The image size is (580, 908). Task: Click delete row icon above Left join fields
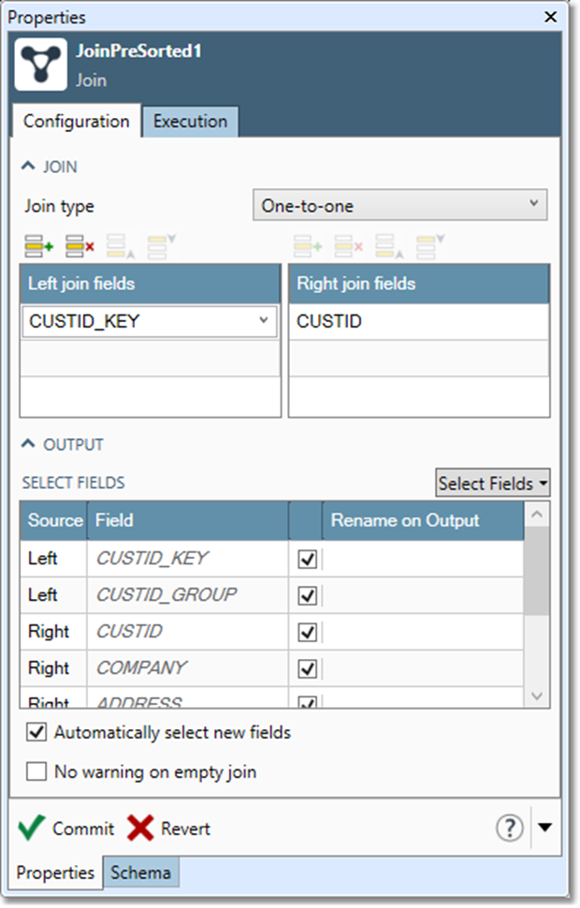click(80, 247)
